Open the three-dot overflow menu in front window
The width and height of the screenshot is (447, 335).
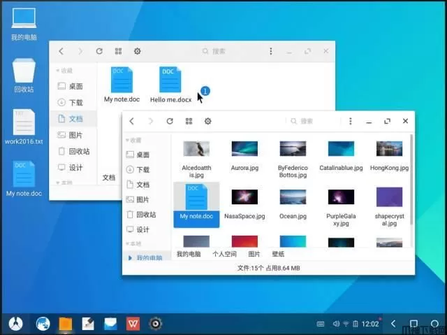click(x=351, y=121)
